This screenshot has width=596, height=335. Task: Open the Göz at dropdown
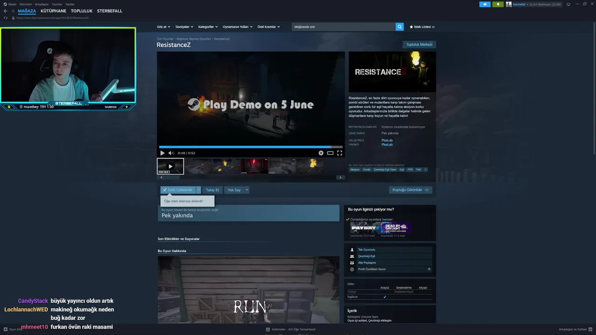coord(163,27)
